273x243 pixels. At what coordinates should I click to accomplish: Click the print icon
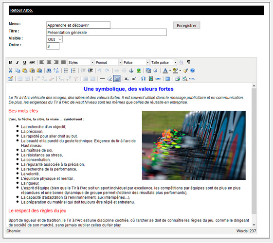click(177, 79)
